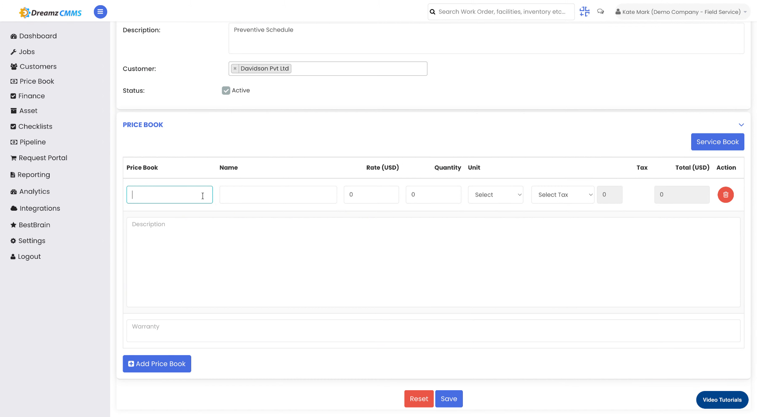Open the chat messages icon
The image size is (757, 417).
600,12
